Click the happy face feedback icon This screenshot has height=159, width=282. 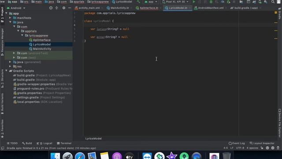[x=267, y=148]
